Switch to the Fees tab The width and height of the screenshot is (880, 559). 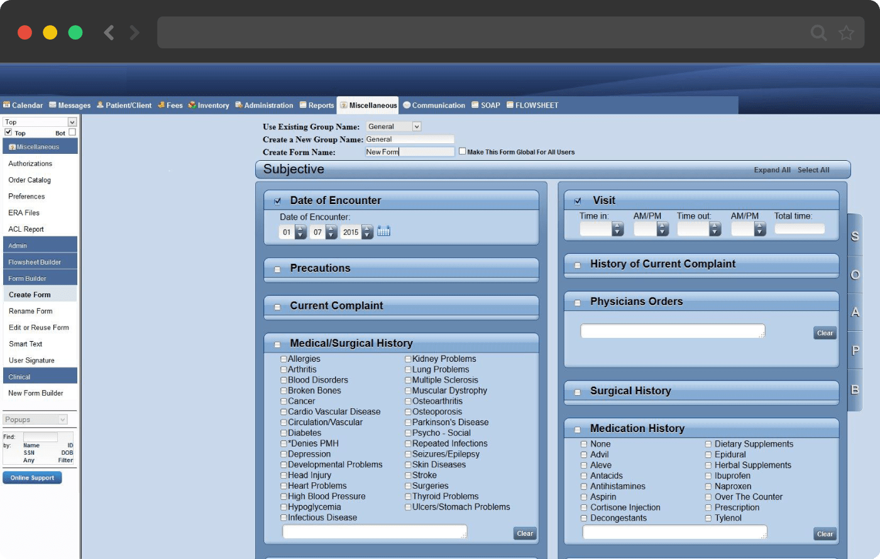pyautogui.click(x=170, y=105)
